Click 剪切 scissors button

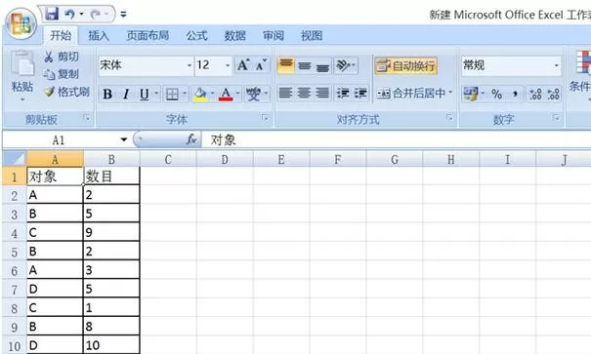(62, 57)
